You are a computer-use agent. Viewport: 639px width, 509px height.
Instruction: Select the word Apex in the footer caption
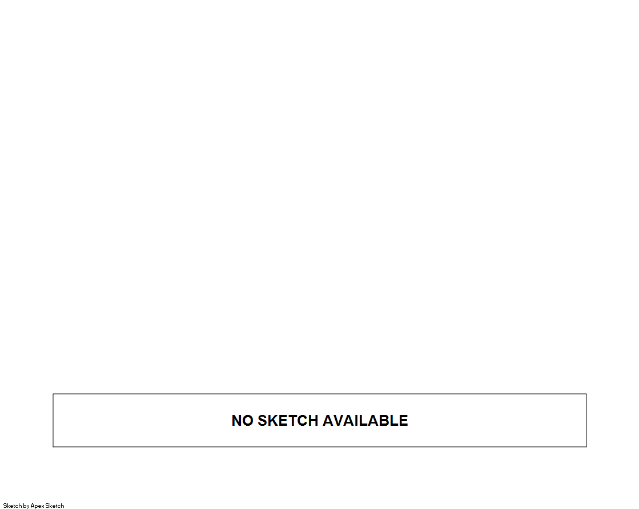click(38, 506)
